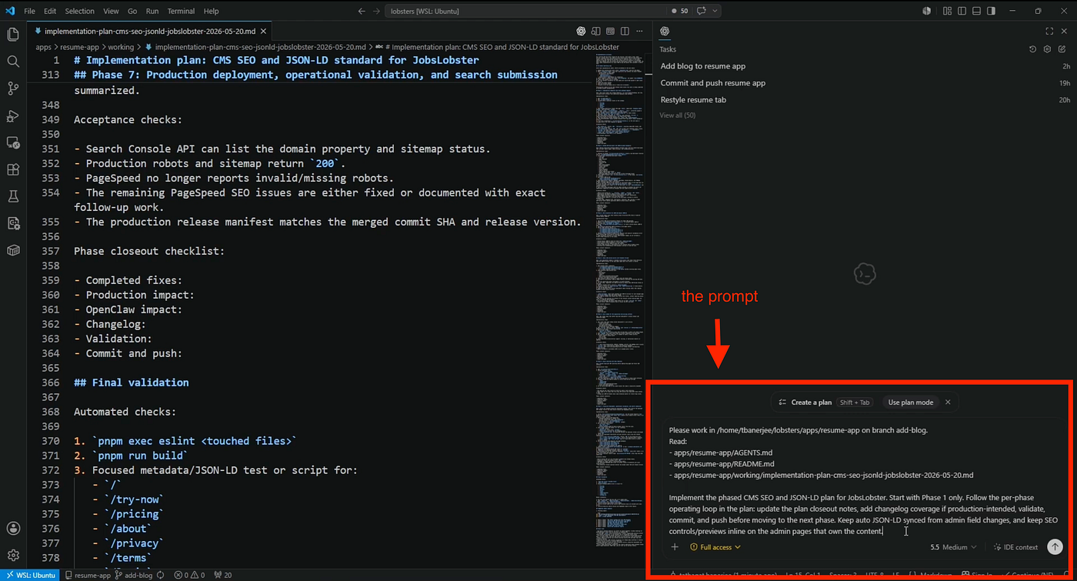This screenshot has height=581, width=1077.
Task: Open the Explorer view in activity bar
Action: point(13,35)
